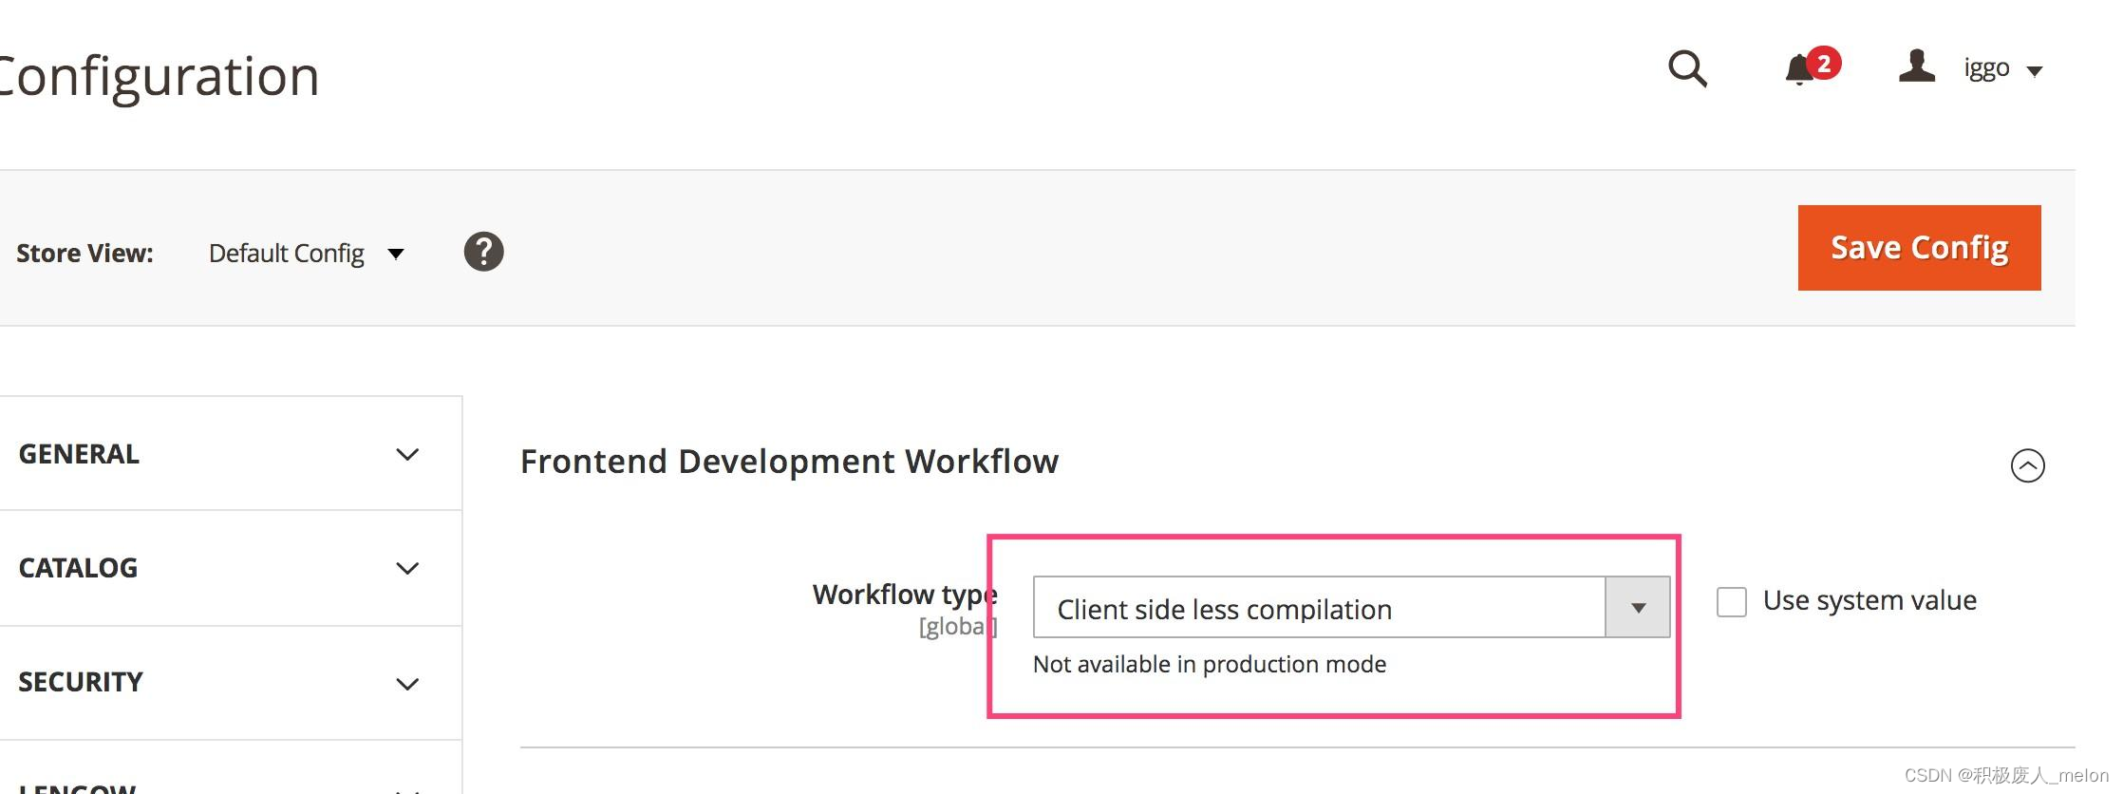Open the Workflow type dropdown
2123x794 pixels.
(1637, 607)
